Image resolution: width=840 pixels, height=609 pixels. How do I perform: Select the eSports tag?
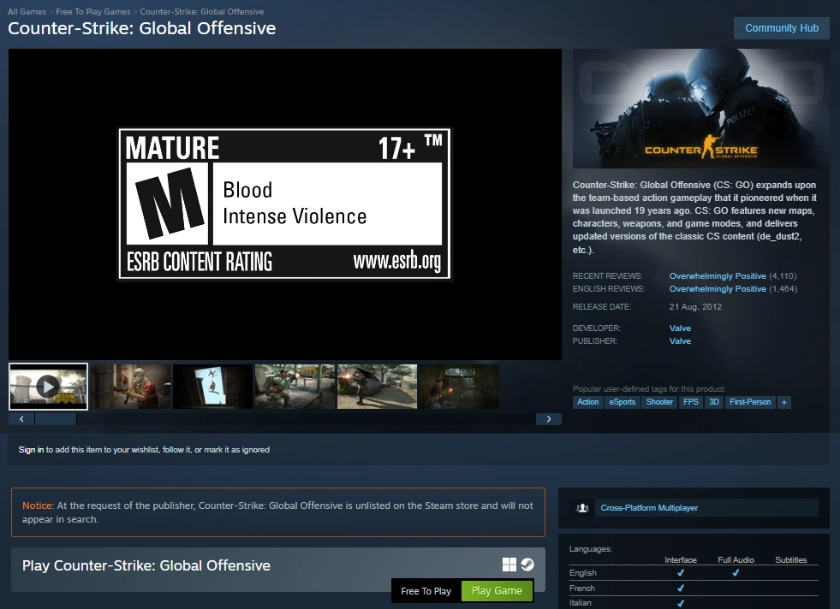tap(623, 402)
